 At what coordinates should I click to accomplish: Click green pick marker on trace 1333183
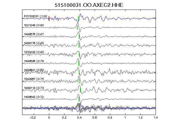pyautogui.click(x=79, y=54)
